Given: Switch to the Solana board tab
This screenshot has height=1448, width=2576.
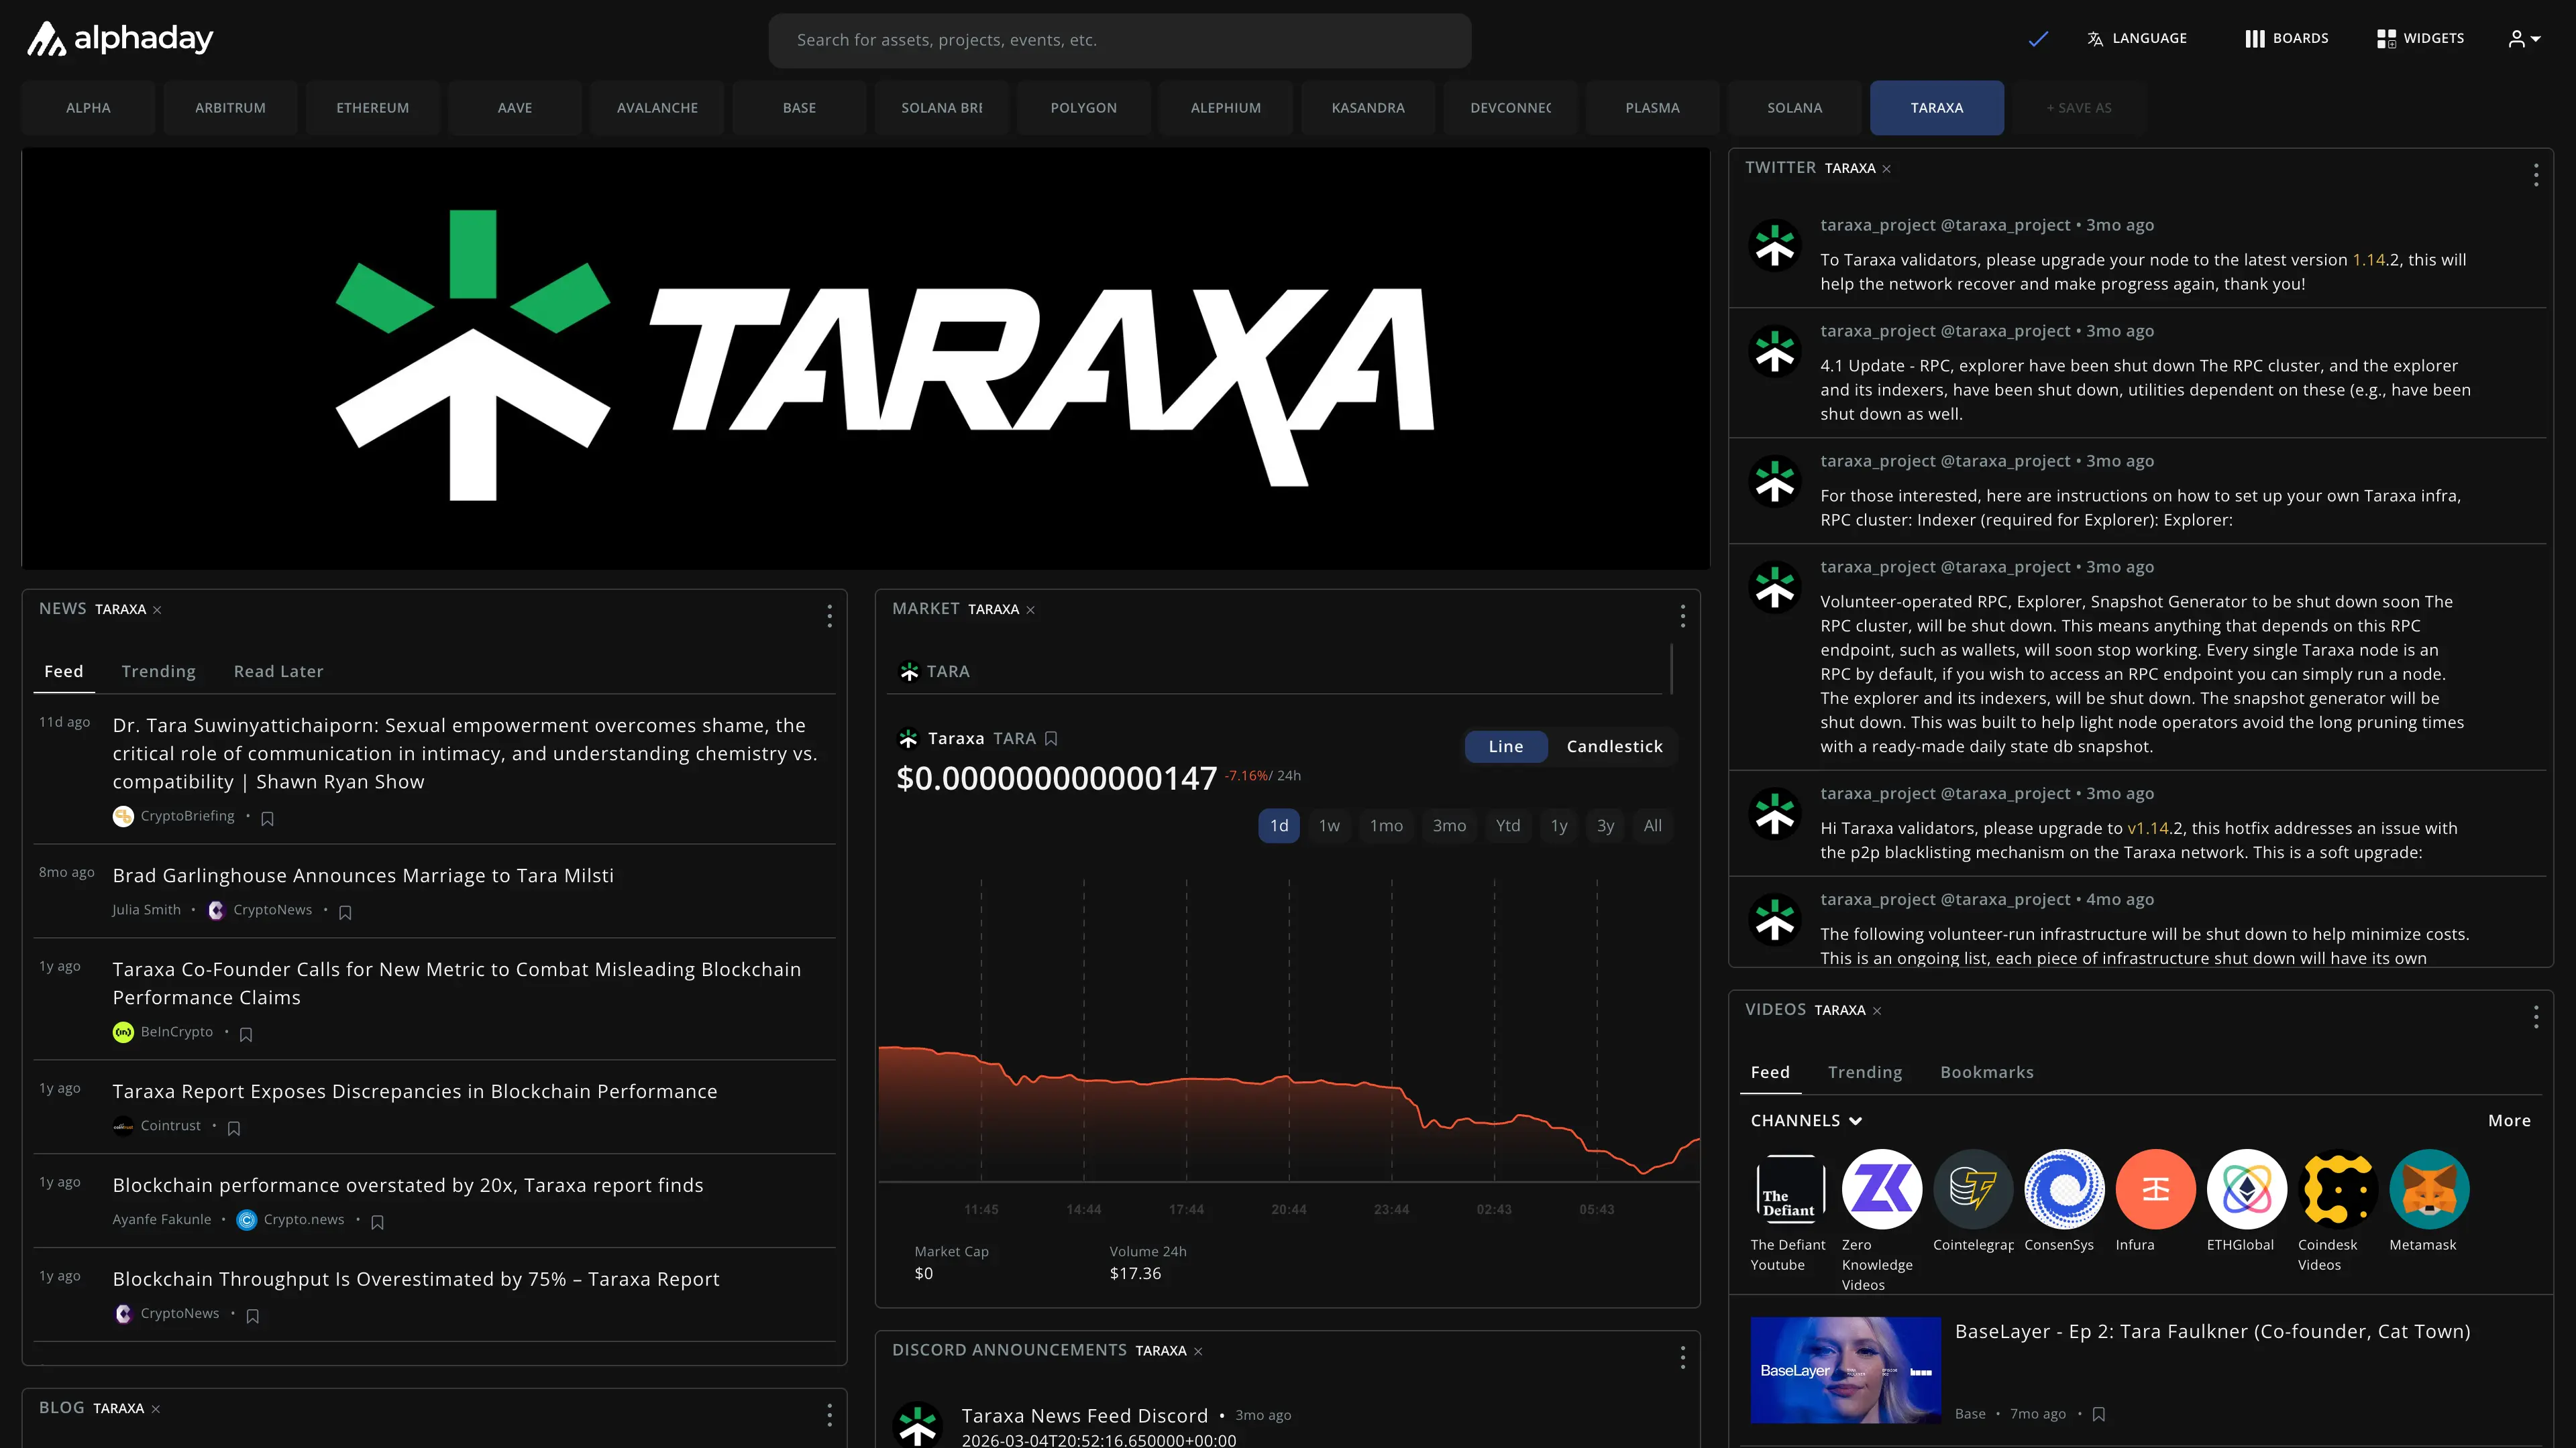Looking at the screenshot, I should coord(1794,108).
